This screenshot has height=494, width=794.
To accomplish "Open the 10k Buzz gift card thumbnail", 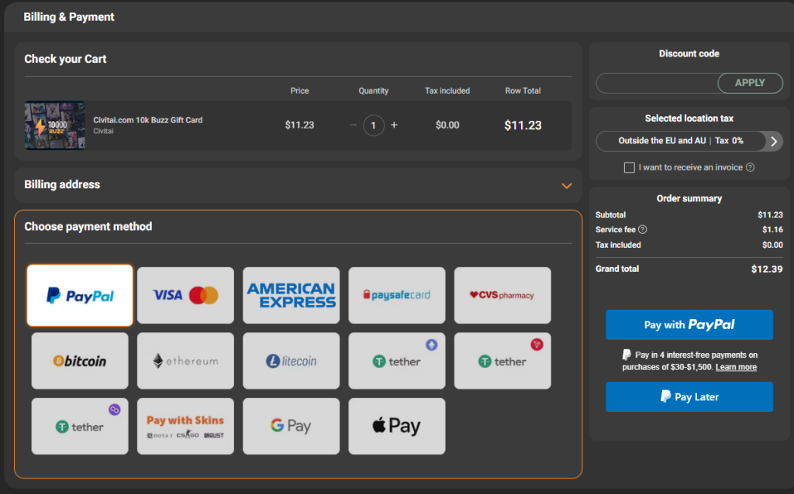I will (x=55, y=125).
